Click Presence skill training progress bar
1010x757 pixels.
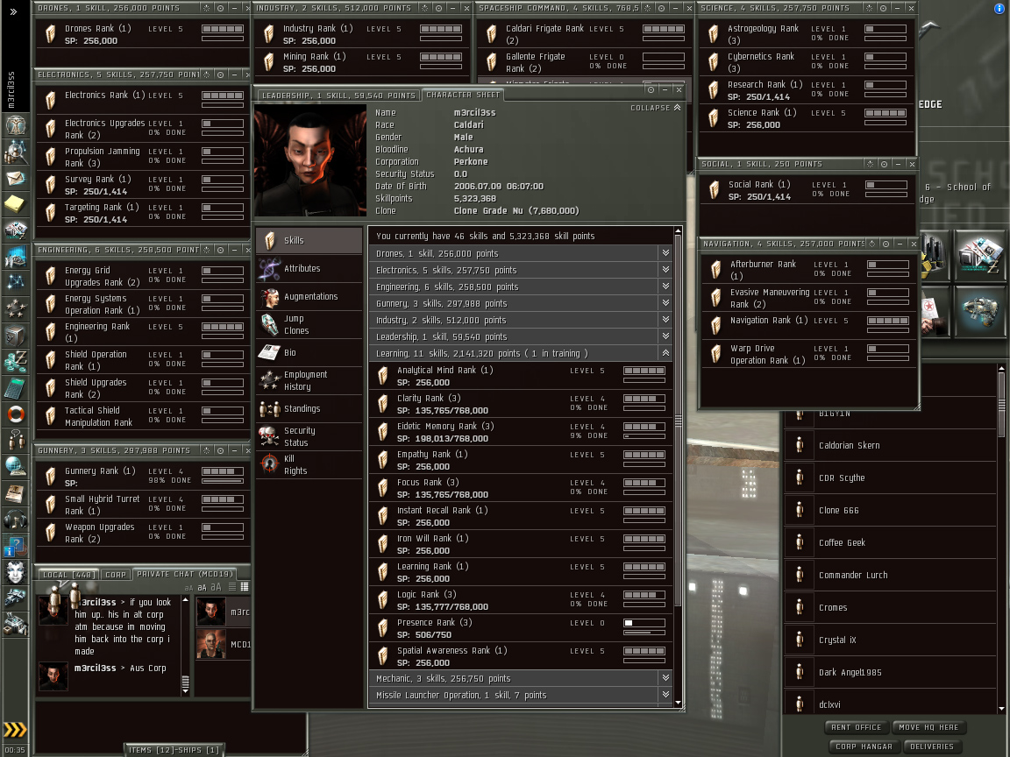tap(644, 633)
